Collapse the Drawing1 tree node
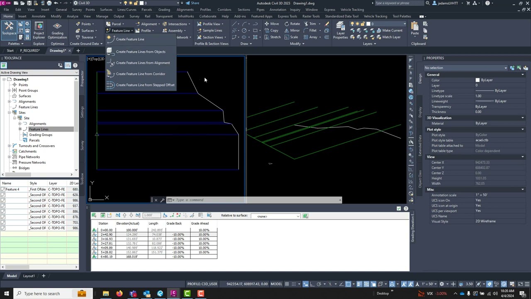 tap(4, 79)
